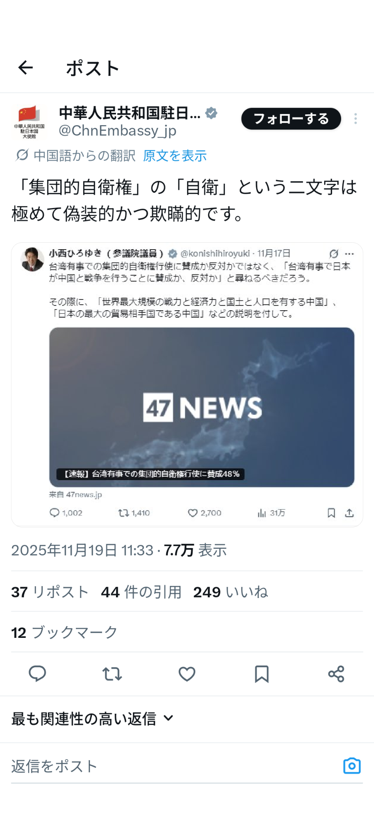The width and height of the screenshot is (374, 832).
Task: Expand the 最も関連性の高い返信 sort dropdown
Action: click(93, 719)
